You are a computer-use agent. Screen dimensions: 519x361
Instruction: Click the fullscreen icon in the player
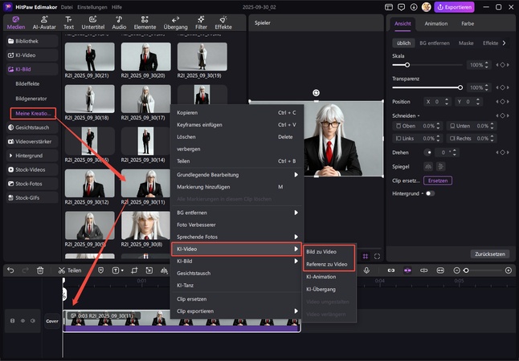[x=377, y=256]
